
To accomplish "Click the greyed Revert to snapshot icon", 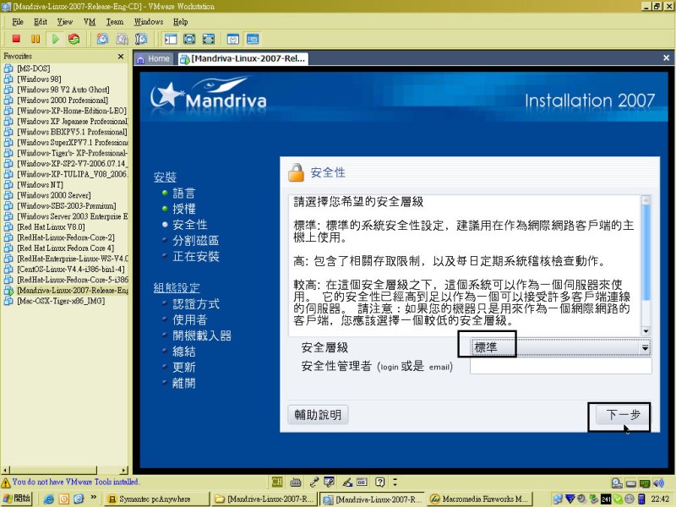I will [x=122, y=39].
